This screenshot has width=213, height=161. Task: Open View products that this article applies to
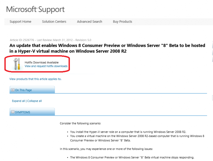[35, 79]
